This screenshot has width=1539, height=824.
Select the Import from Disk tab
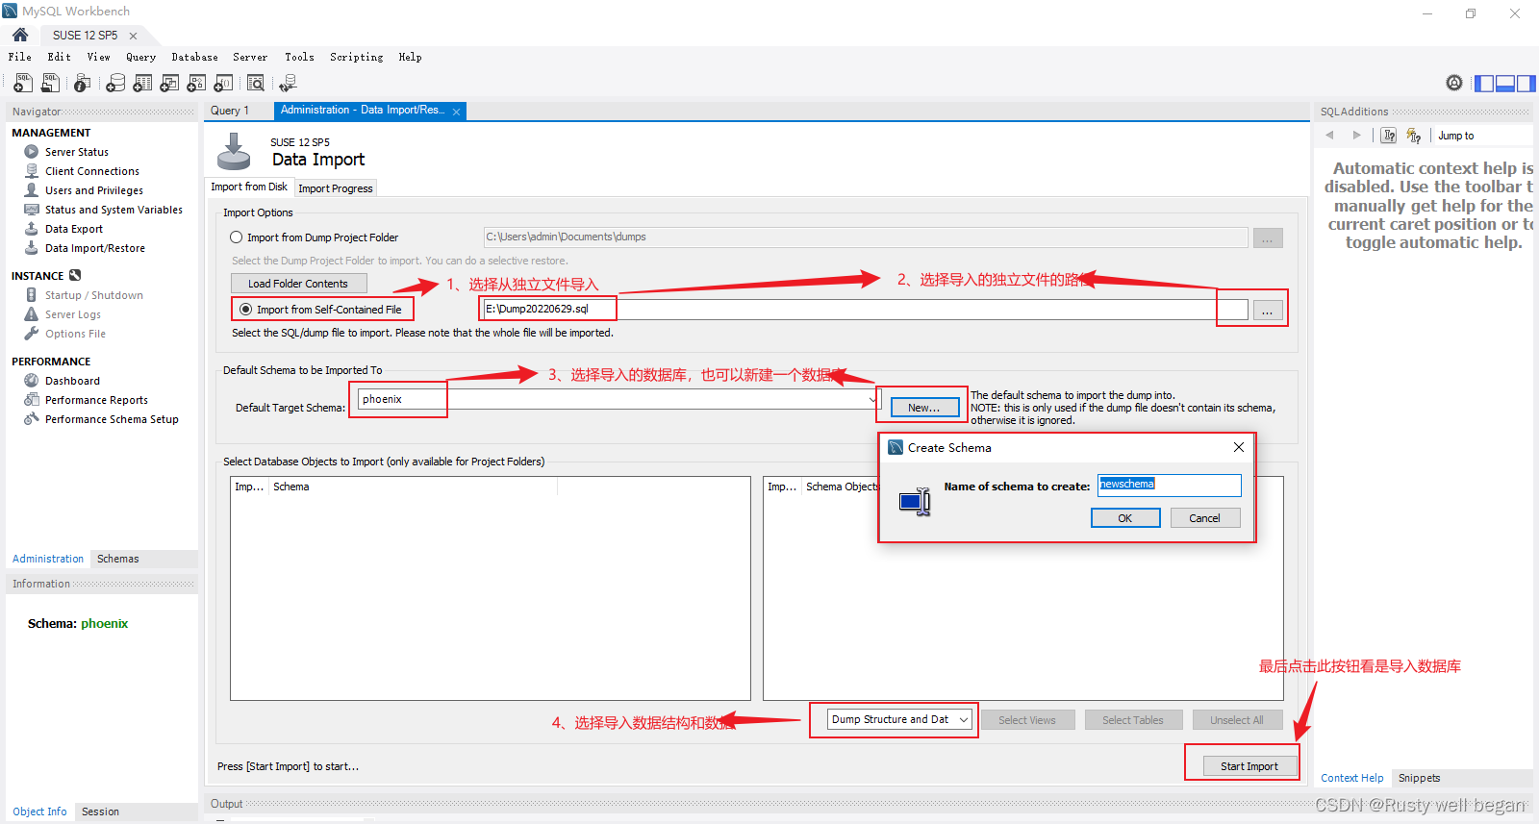pyautogui.click(x=249, y=187)
